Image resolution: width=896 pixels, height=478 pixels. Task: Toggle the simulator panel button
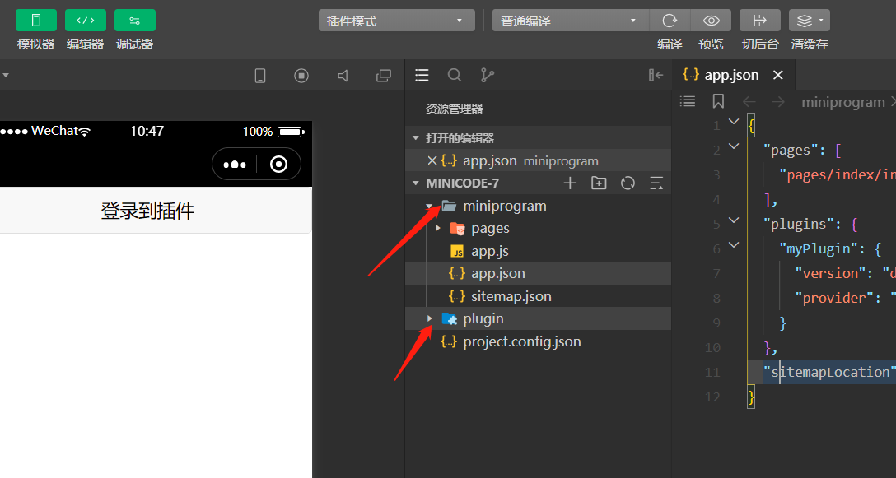pos(36,21)
